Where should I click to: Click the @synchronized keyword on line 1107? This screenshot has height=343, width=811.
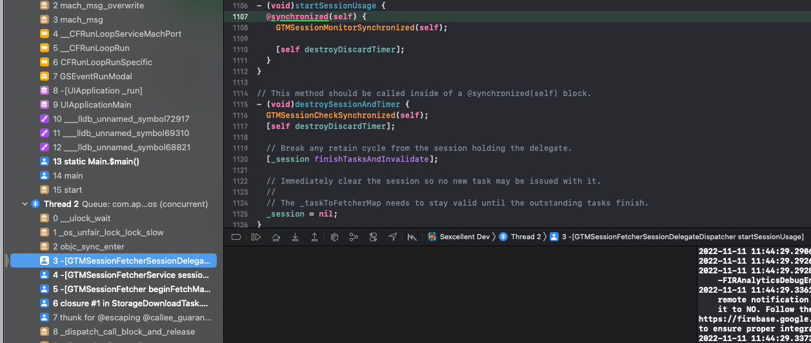point(297,16)
